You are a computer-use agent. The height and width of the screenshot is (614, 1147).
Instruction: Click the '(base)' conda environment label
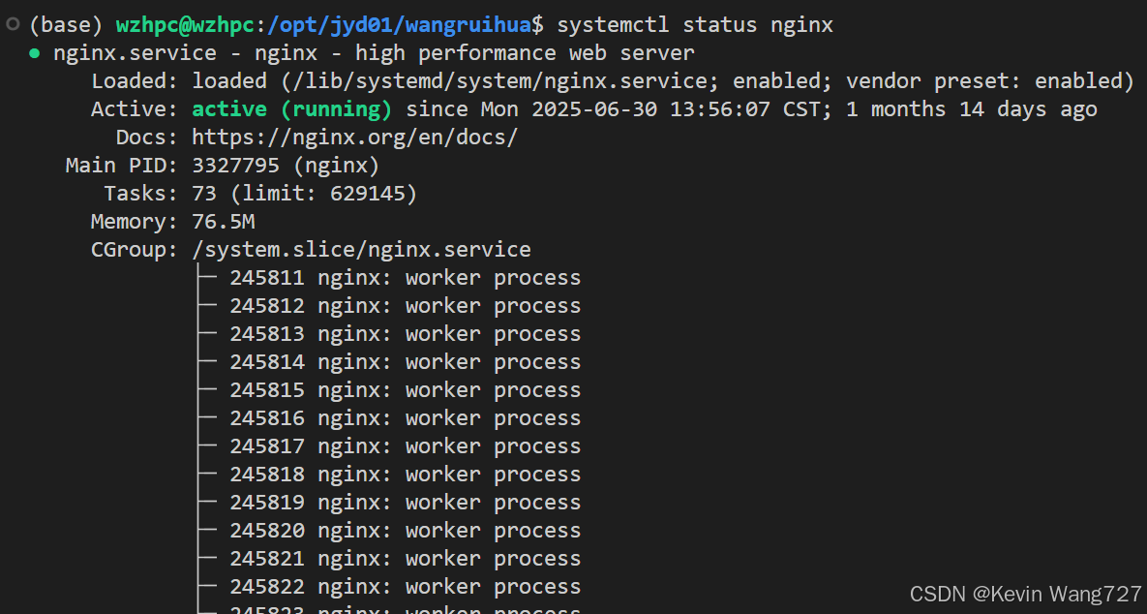point(66,25)
